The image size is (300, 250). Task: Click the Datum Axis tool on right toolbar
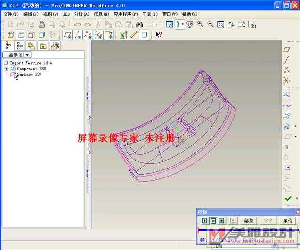(x=286, y=60)
